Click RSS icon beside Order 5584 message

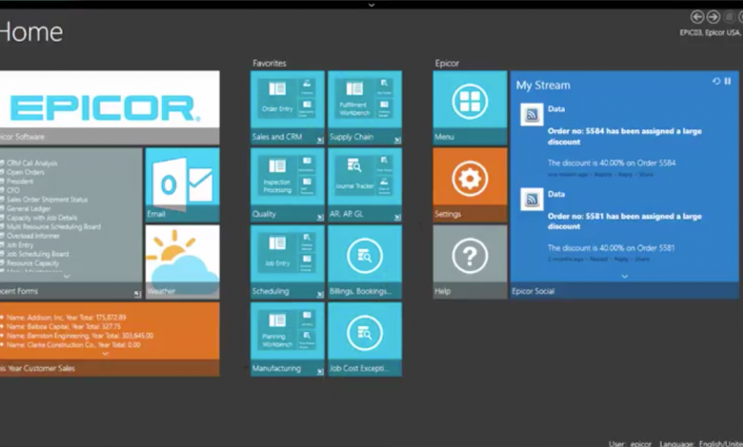pyautogui.click(x=532, y=114)
